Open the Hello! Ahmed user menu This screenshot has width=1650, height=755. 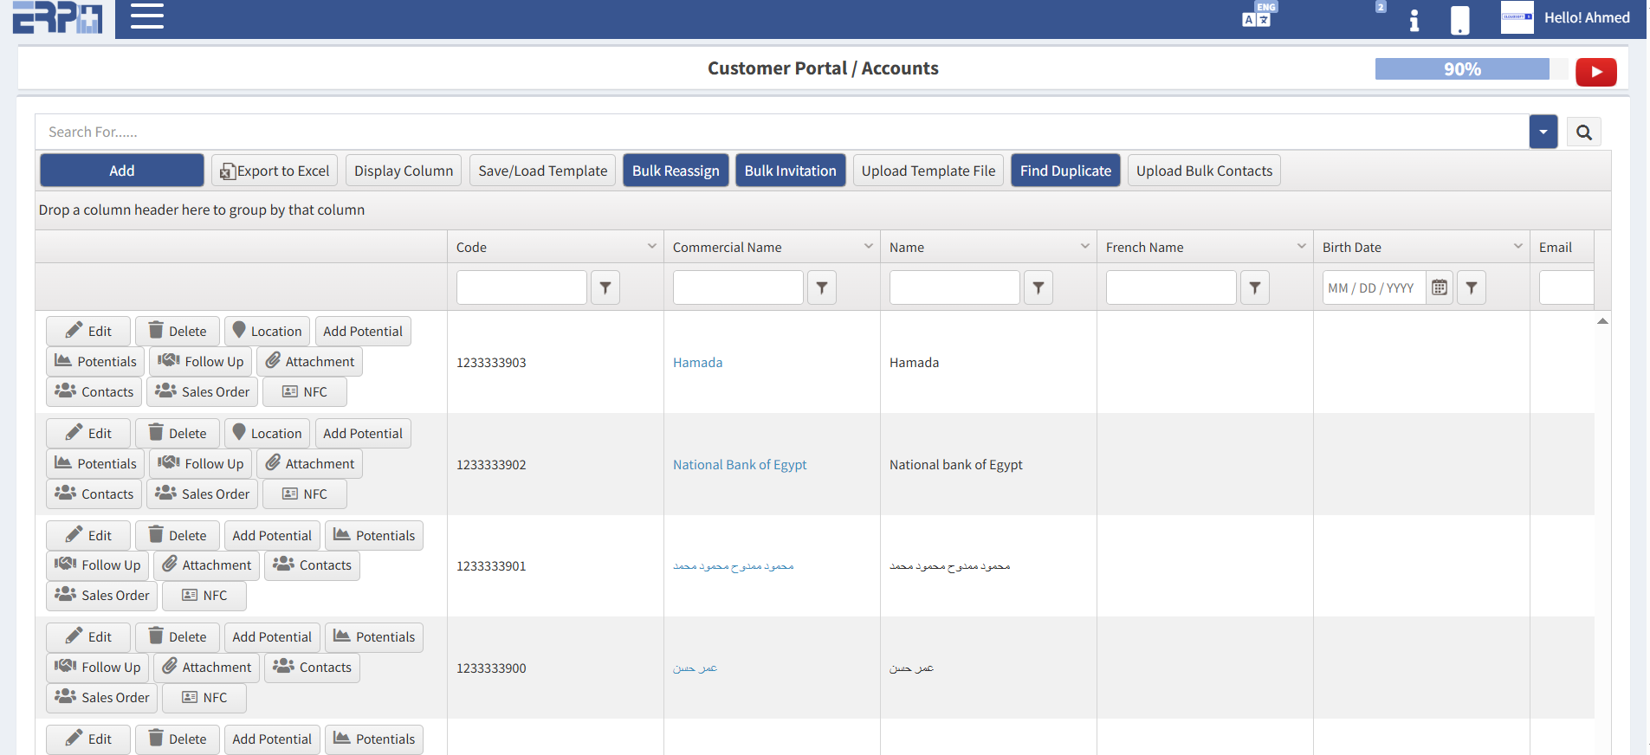click(x=1586, y=17)
